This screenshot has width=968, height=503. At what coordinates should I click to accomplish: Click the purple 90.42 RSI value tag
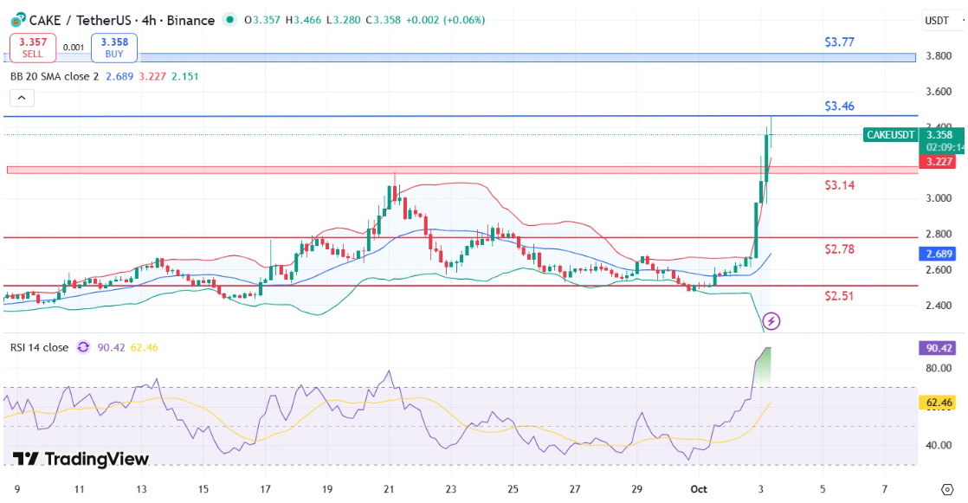(x=938, y=348)
